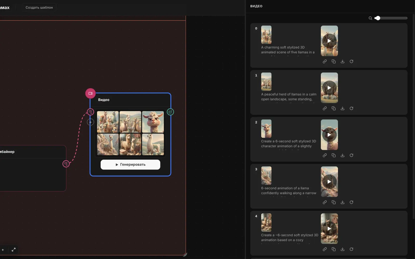Image resolution: width=415 pixels, height=259 pixels.
Task: Copy link for video 1
Action: pyautogui.click(x=325, y=108)
